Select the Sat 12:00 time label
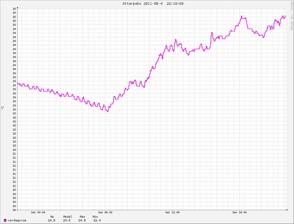Image resolution: width=294 pixels, height=224 pixels. coord(172,212)
